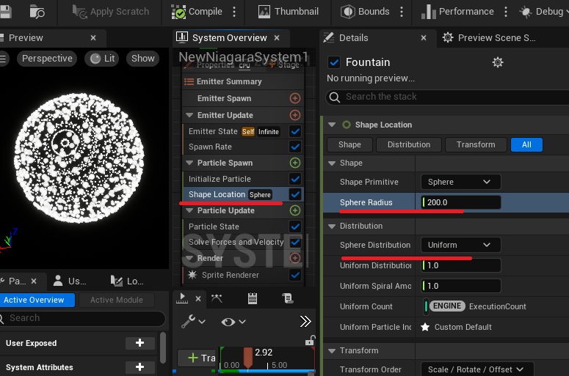Viewport: 569px width, 376px height.
Task: Open the Sphere Distribution Uniform dropdown
Action: [x=461, y=245]
